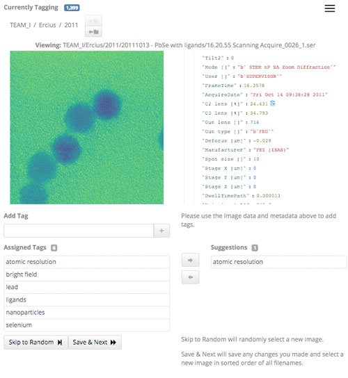The height and width of the screenshot is (378, 348).
Task: Click the 'Manufacturer' metadata entry
Action: click(x=246, y=149)
